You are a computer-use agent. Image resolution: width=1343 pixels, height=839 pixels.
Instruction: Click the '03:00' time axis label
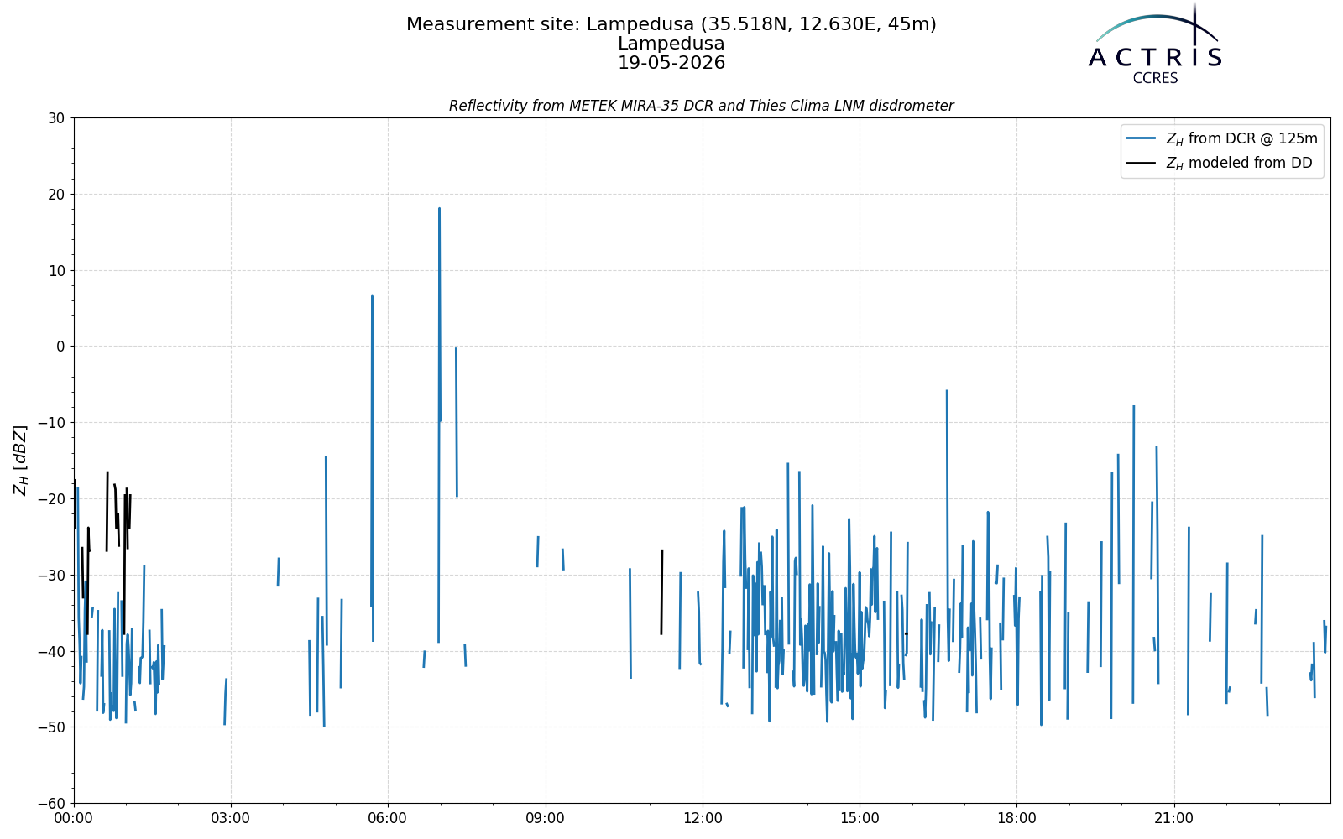231,818
